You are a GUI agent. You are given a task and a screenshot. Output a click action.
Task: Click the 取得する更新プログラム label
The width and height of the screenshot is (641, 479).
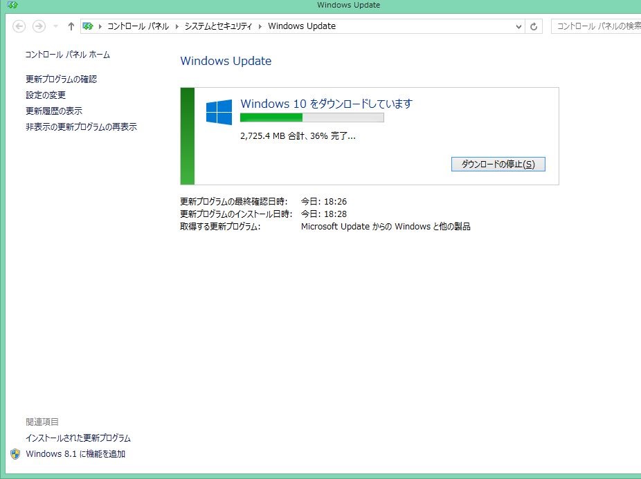pyautogui.click(x=220, y=227)
